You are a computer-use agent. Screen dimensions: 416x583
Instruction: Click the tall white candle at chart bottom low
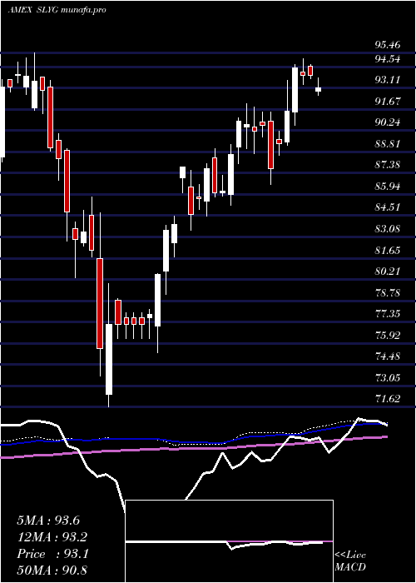point(109,359)
